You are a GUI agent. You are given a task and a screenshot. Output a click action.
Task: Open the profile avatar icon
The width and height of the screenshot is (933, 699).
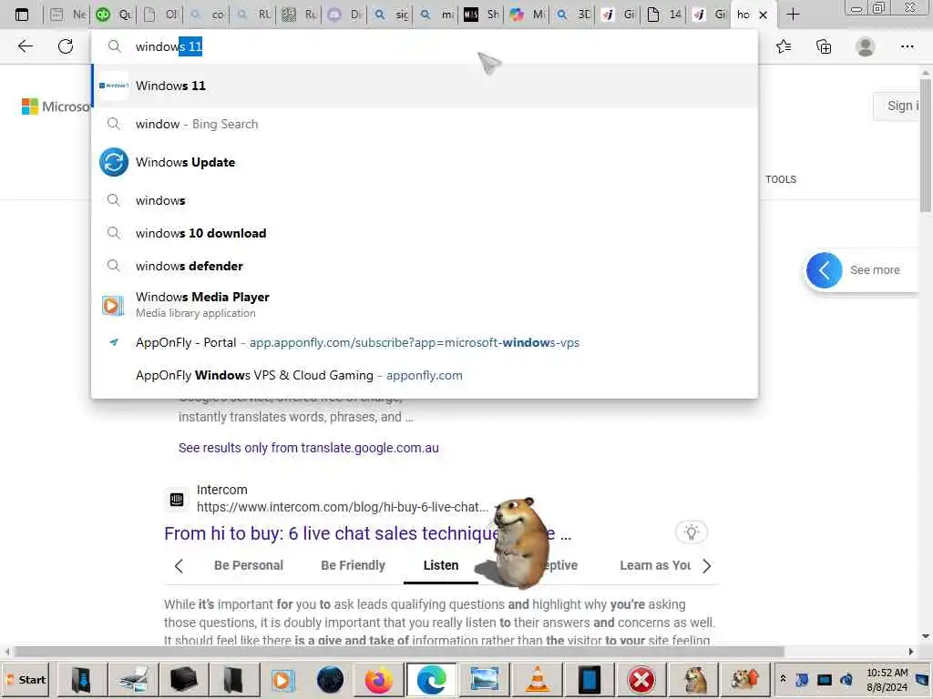coord(866,46)
